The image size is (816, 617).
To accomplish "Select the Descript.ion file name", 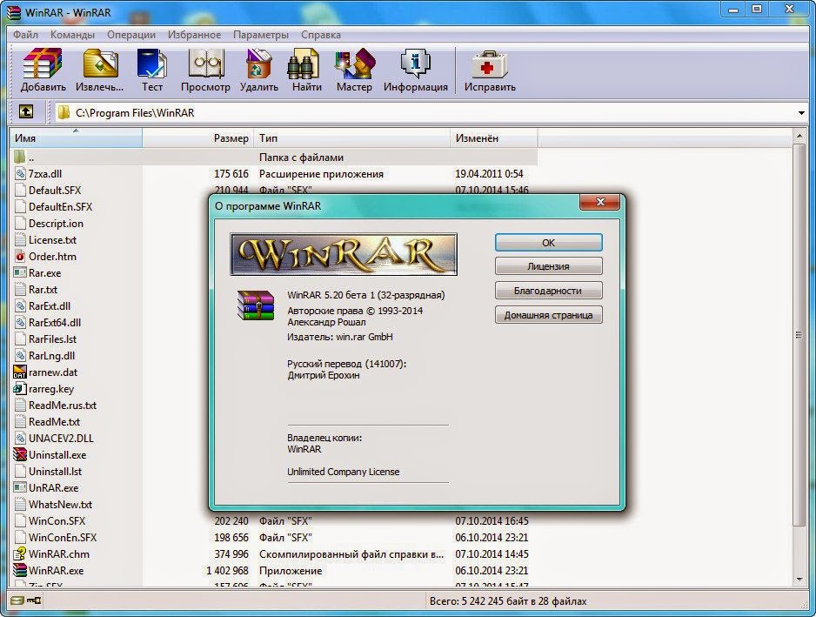I will click(56, 223).
